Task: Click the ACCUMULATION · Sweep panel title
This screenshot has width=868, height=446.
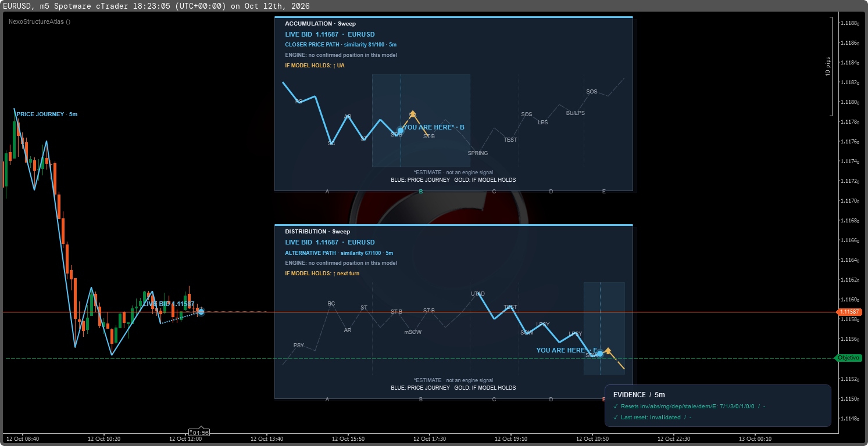Action: tap(320, 24)
